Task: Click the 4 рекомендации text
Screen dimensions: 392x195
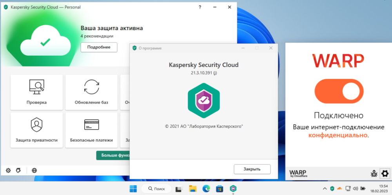Action: tap(97, 36)
